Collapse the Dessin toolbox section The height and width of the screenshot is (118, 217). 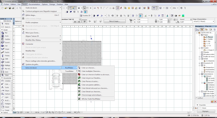(2, 30)
